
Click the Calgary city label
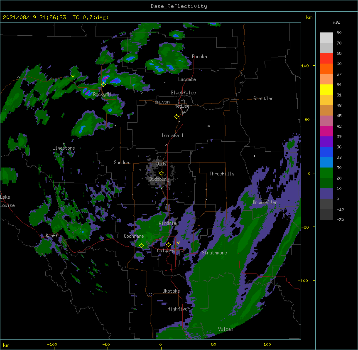(x=166, y=251)
